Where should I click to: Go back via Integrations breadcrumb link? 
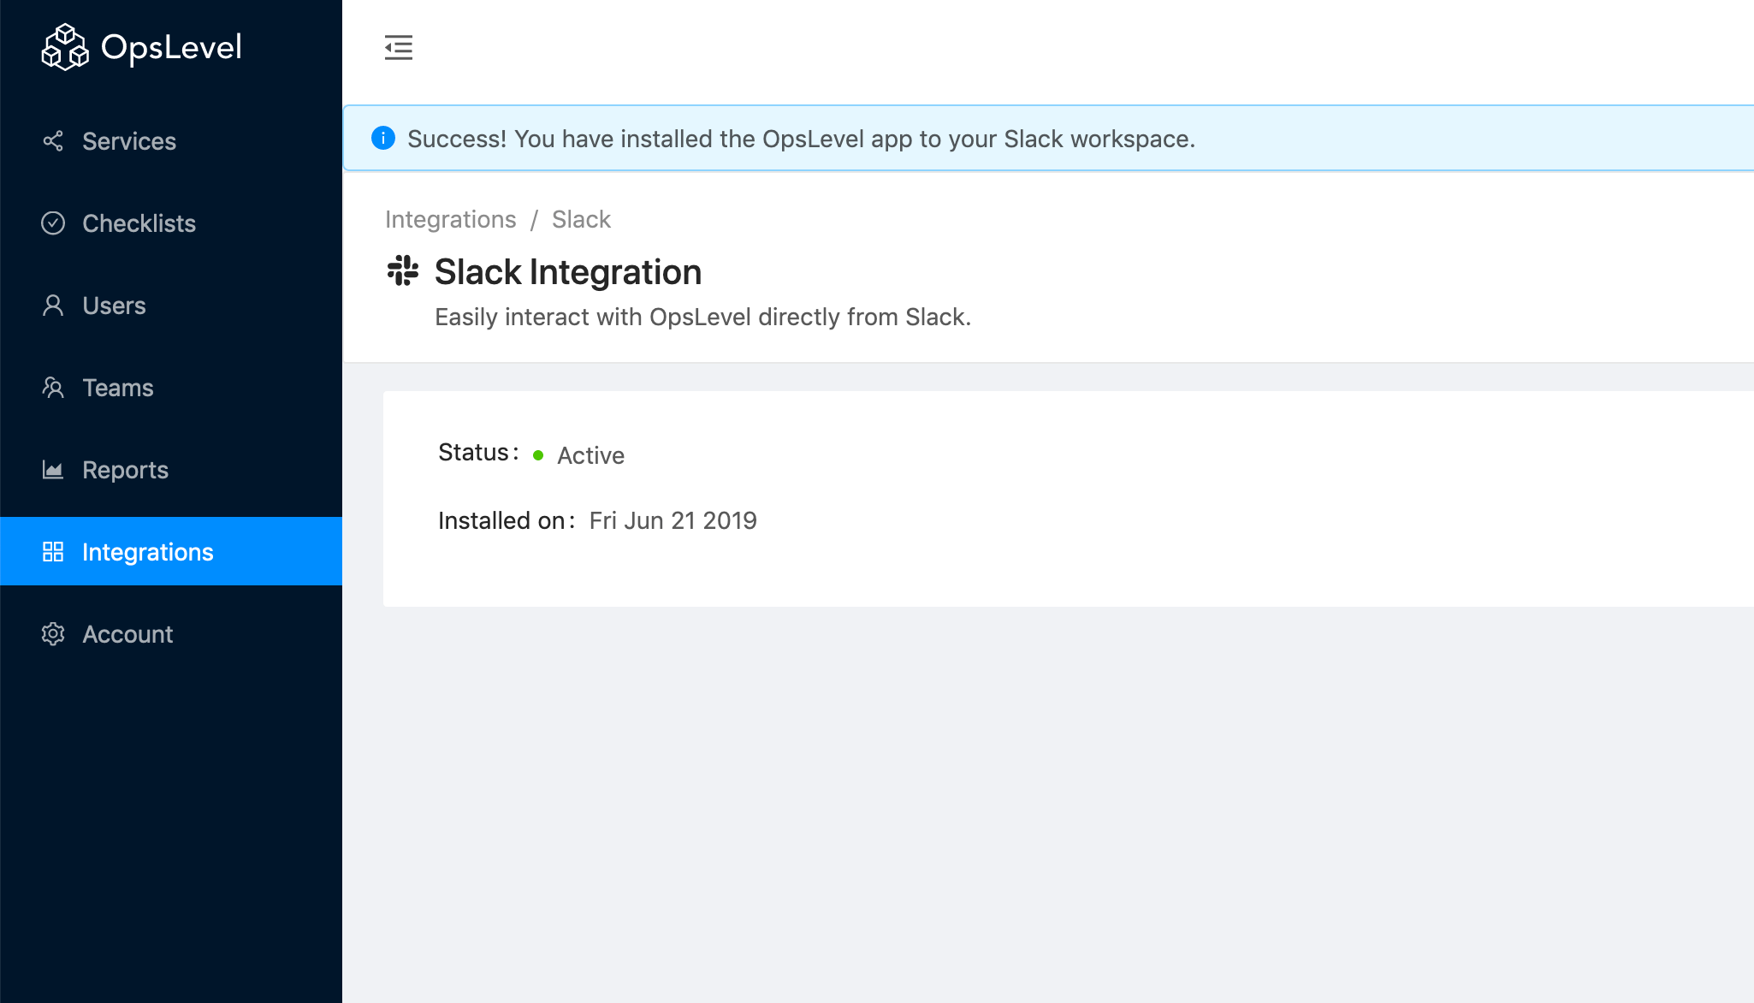[451, 219]
